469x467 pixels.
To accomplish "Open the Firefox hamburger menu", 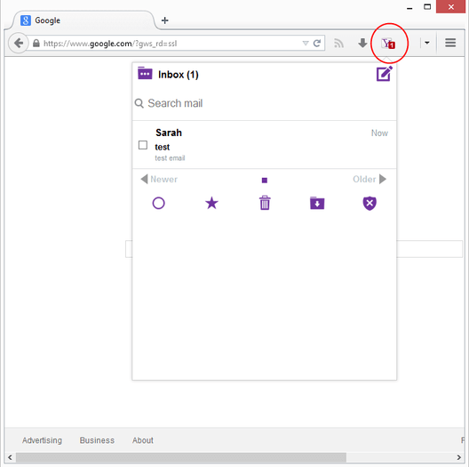I will [x=450, y=43].
